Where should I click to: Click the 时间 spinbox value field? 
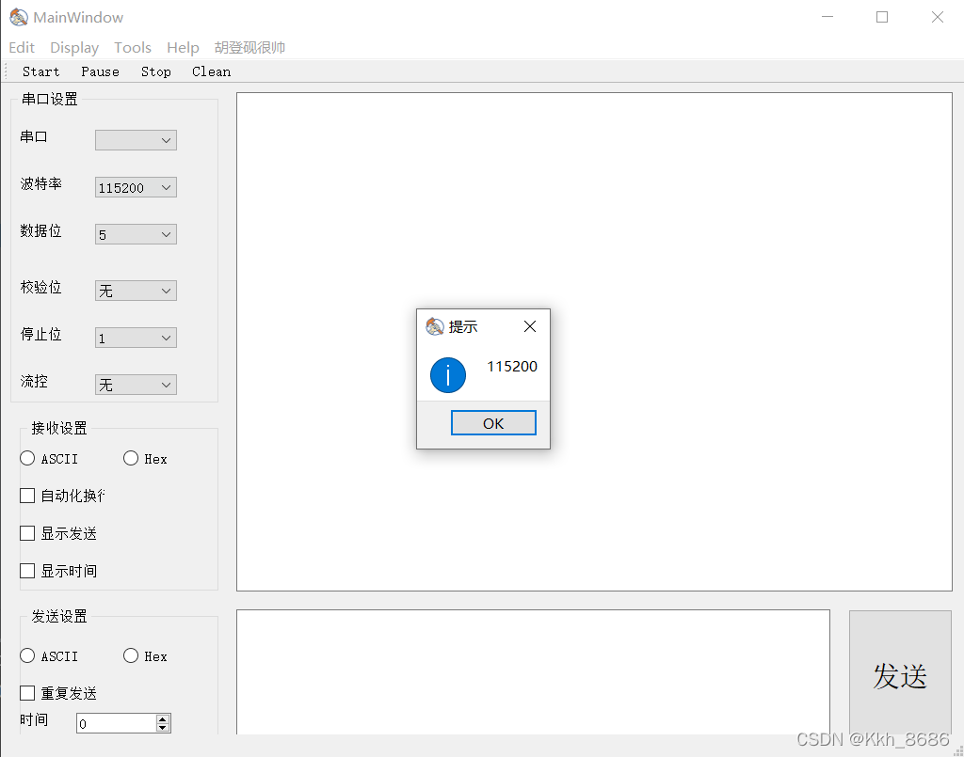pos(116,723)
